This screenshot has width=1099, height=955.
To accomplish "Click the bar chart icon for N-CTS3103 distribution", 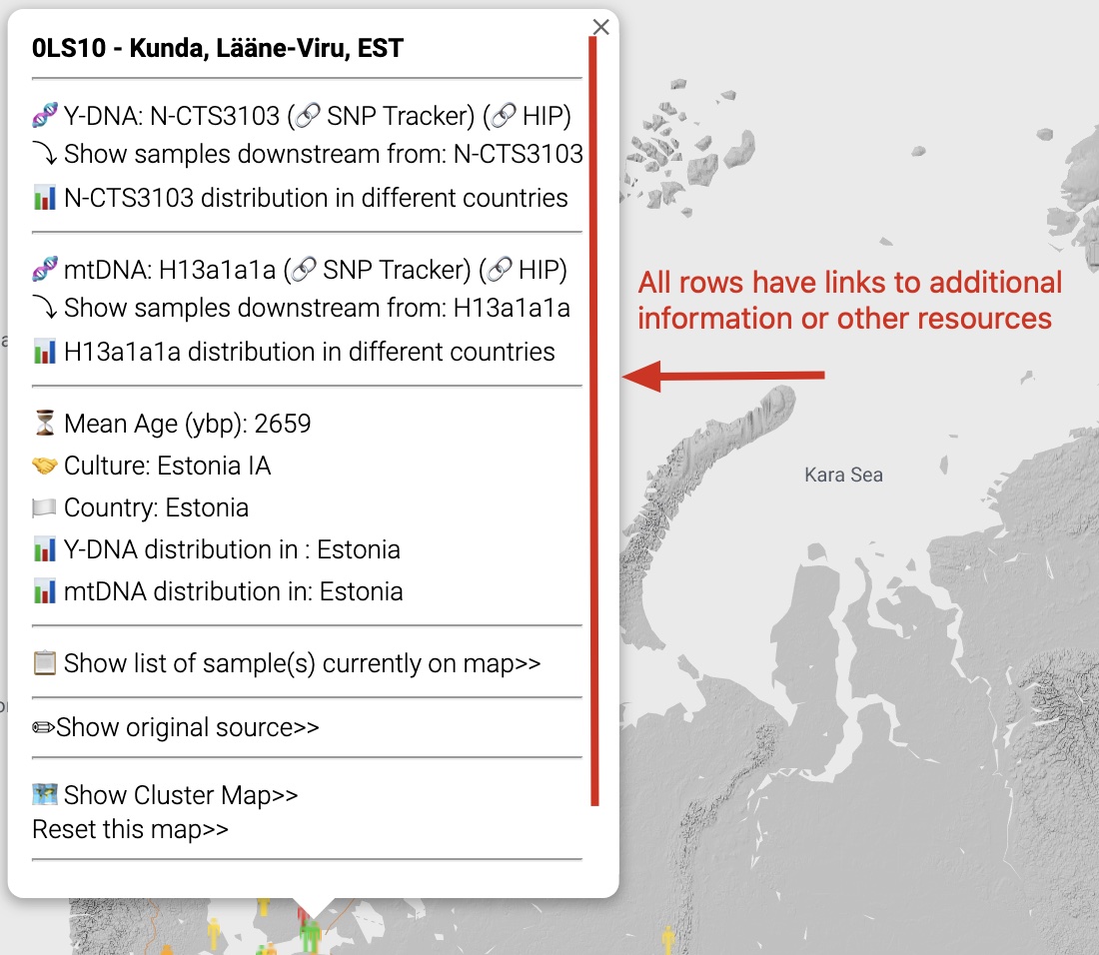I will tap(42, 198).
